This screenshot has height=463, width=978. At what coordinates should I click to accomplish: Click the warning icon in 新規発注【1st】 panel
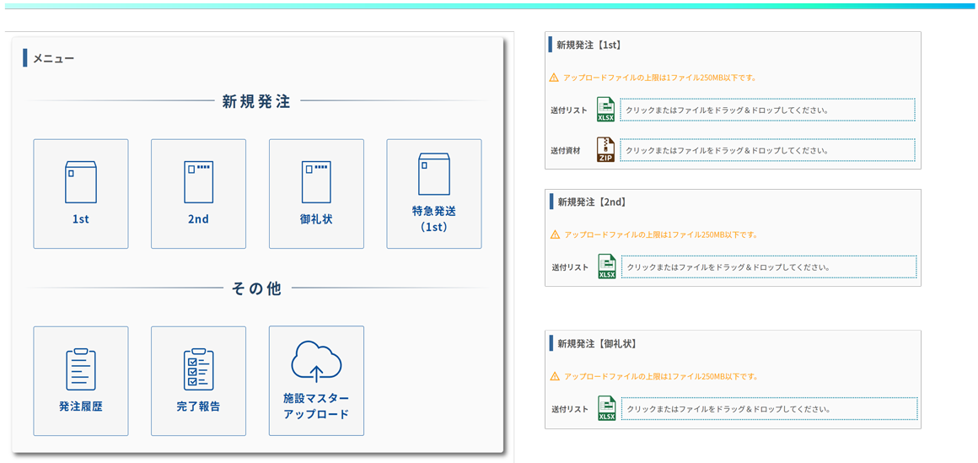554,78
